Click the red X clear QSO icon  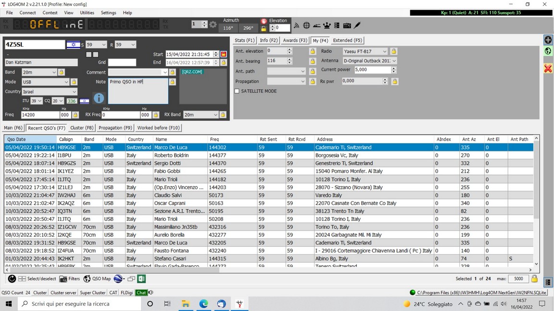548,68
